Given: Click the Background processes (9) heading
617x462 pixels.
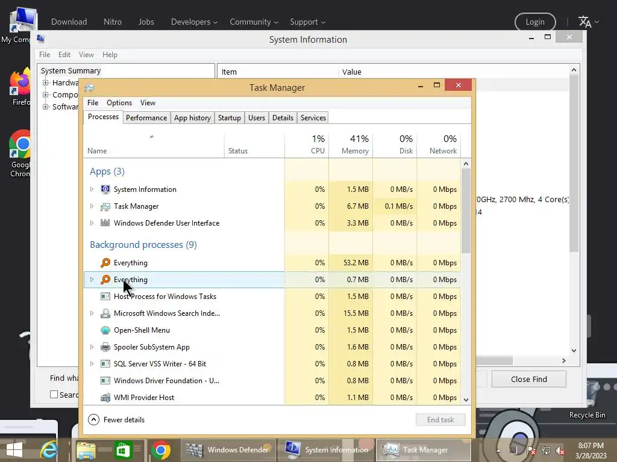Looking at the screenshot, I should point(143,245).
